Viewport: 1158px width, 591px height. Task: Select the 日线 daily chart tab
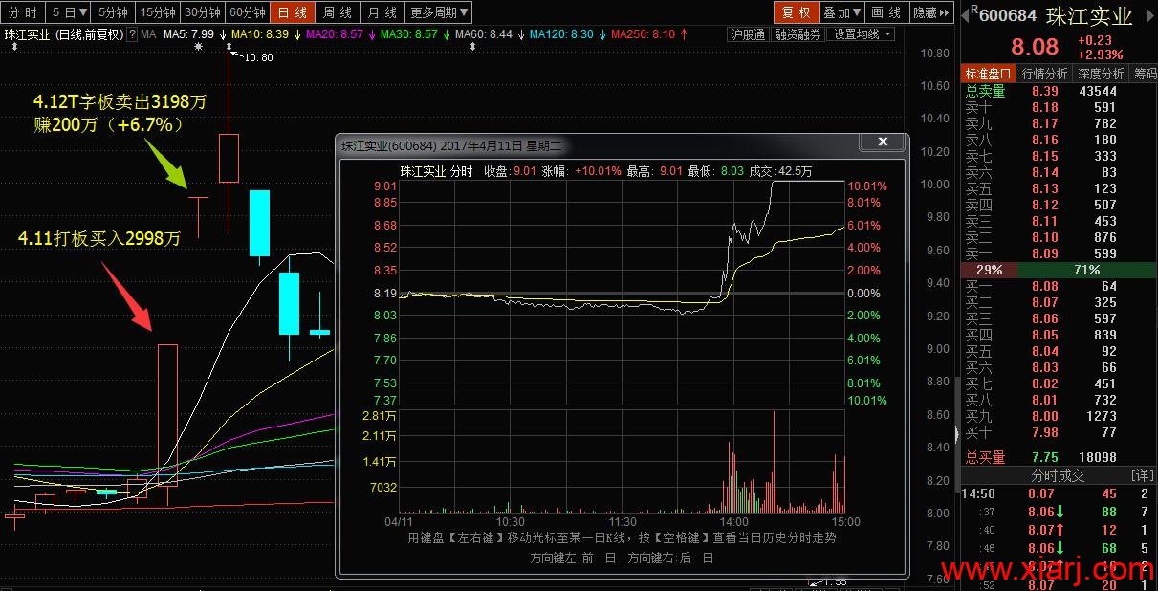pos(294,12)
